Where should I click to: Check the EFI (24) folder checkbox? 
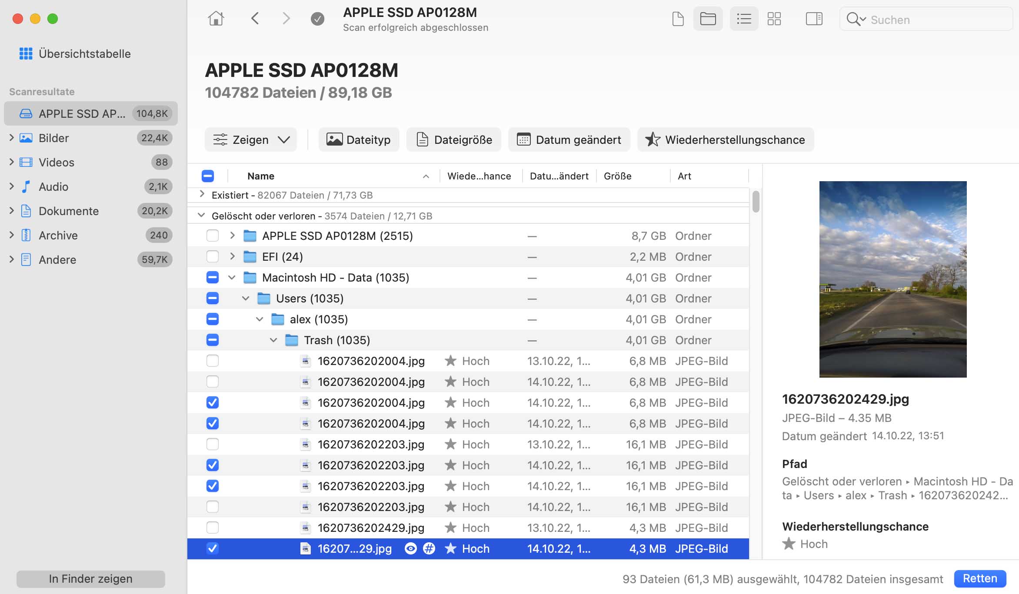click(213, 257)
